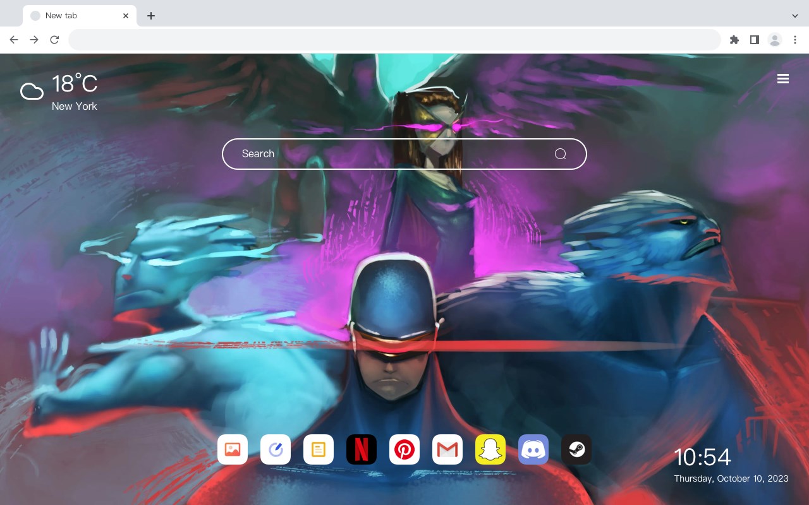Open the profile avatar menu
This screenshot has width=809, height=505.
pos(775,40)
